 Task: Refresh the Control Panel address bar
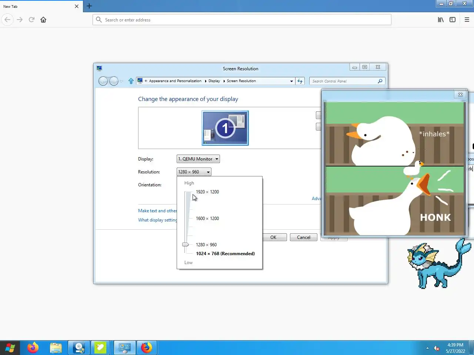[x=300, y=81]
